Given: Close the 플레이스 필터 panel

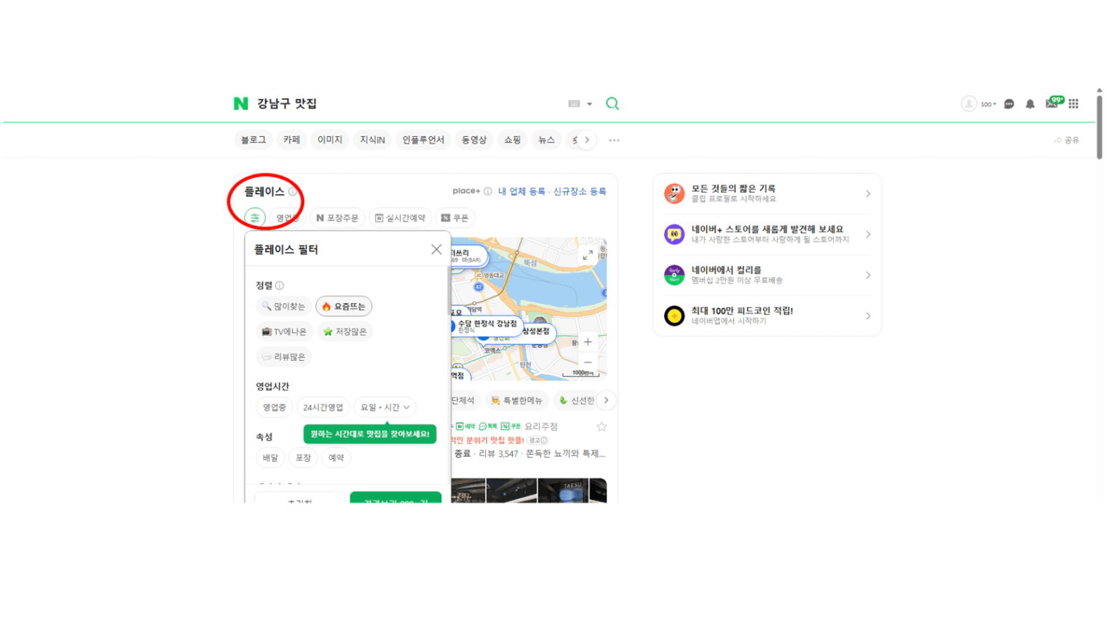Looking at the screenshot, I should [x=436, y=249].
